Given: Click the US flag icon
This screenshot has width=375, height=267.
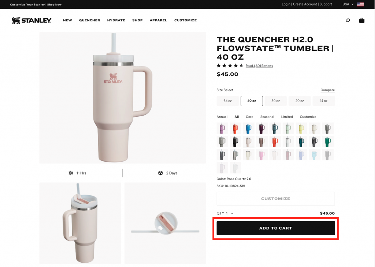Looking at the screenshot, I should tap(360, 4).
